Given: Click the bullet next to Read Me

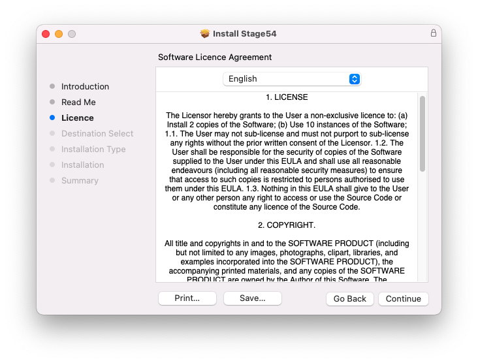Looking at the screenshot, I should pyautogui.click(x=52, y=102).
